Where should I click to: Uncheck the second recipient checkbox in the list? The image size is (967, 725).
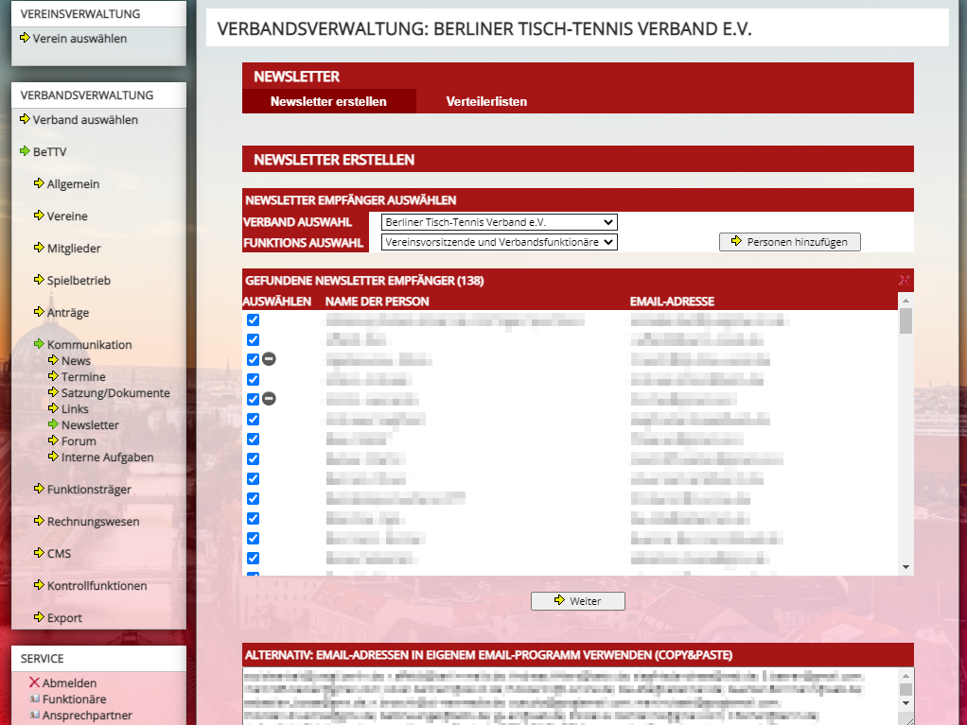click(253, 339)
